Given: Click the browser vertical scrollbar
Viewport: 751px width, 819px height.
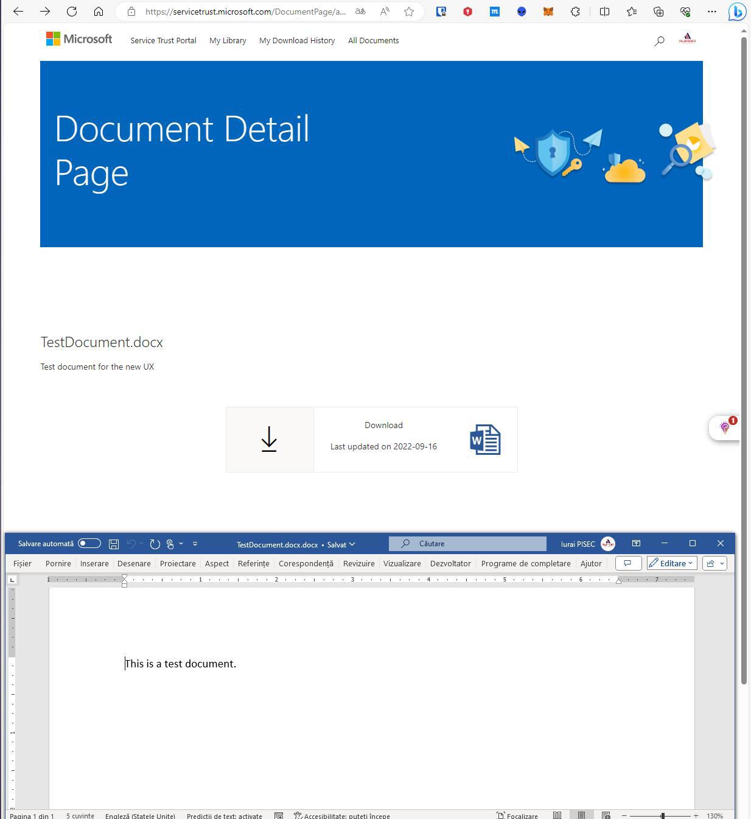Looking at the screenshot, I should tap(744, 359).
